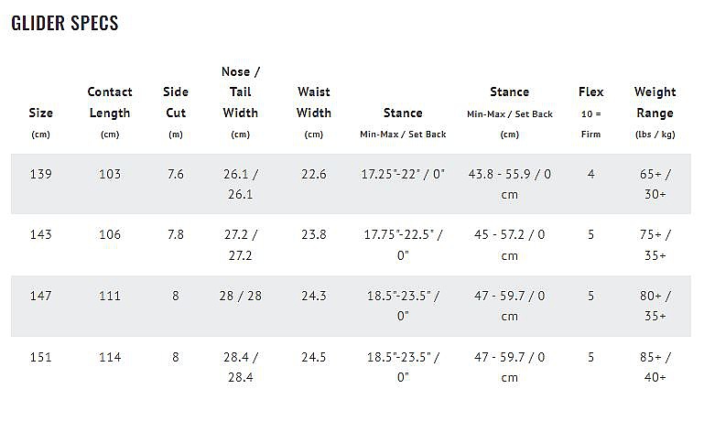This screenshot has width=704, height=421.
Task: Click the 22.6 waist width value
Action: click(x=314, y=174)
